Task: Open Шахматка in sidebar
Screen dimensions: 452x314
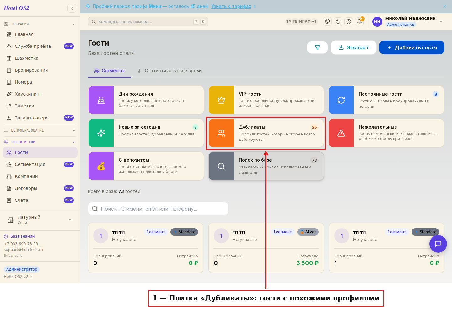Action: coord(40,58)
